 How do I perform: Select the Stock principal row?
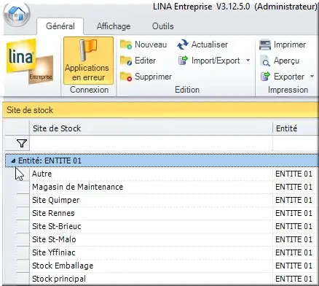(168, 279)
